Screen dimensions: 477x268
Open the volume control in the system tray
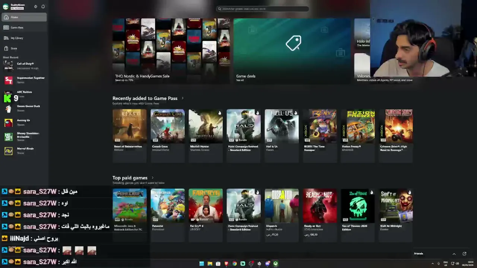(x=457, y=264)
